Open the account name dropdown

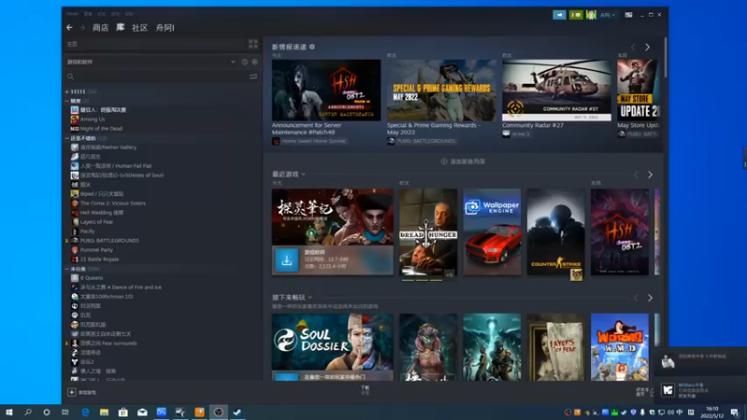pyautogui.click(x=608, y=15)
